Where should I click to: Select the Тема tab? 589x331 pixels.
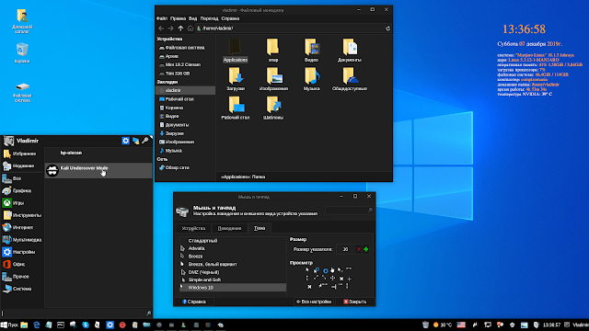point(260,228)
